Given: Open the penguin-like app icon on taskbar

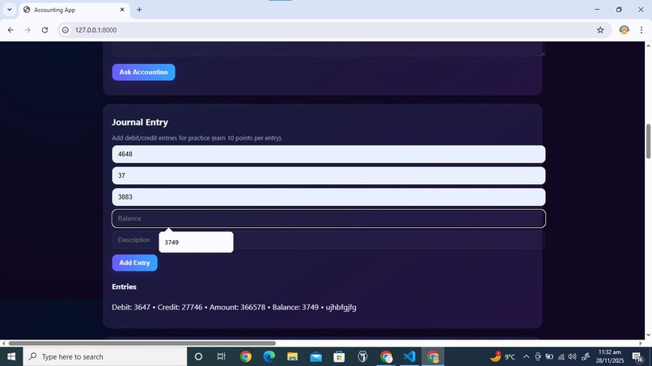Looking at the screenshot, I should [x=362, y=356].
